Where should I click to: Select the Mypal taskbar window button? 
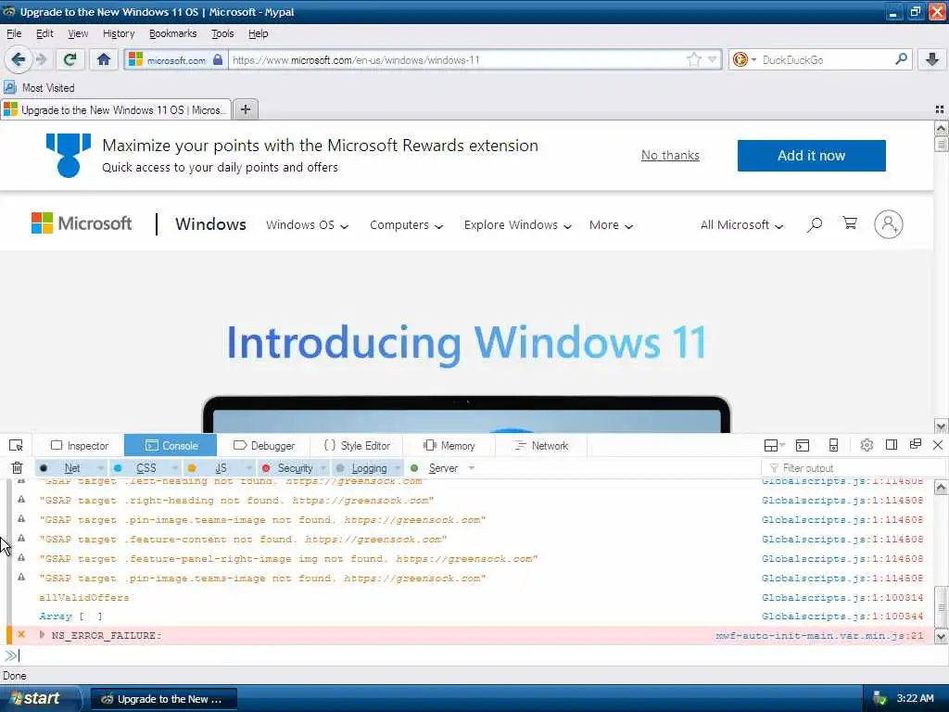(163, 699)
